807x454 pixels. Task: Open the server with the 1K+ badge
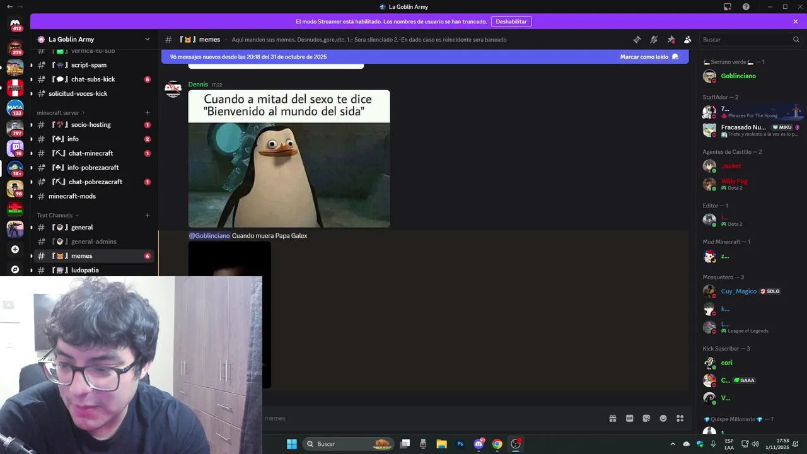15,168
